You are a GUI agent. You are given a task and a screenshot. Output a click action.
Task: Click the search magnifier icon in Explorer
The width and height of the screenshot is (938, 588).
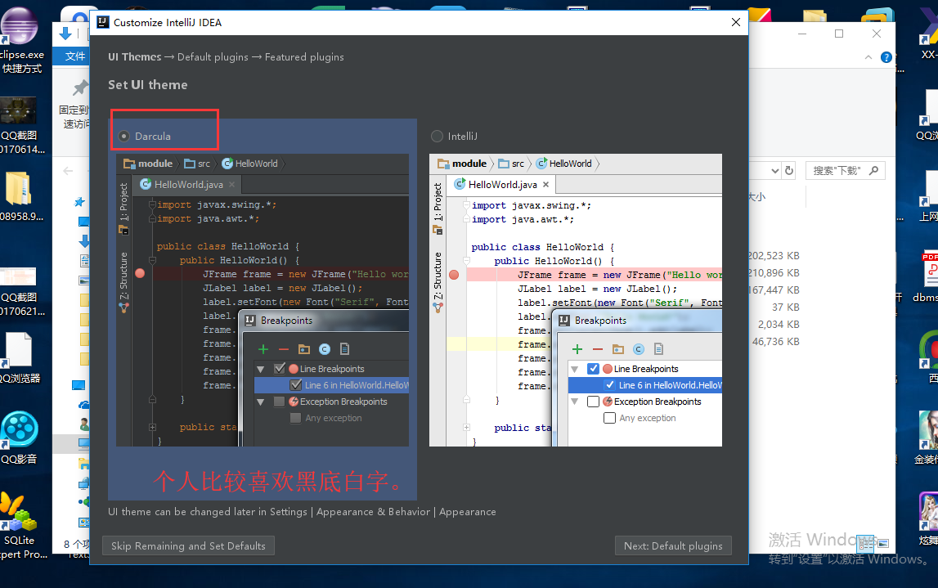coord(874,170)
